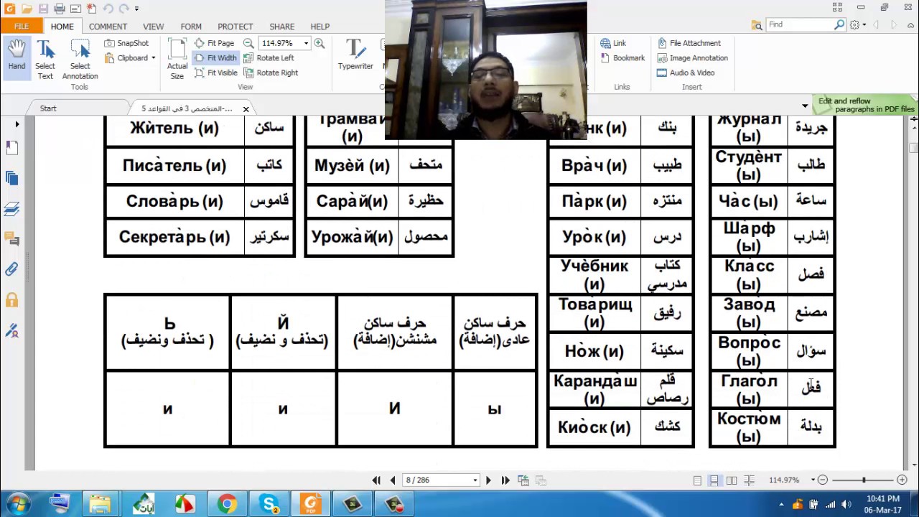Go to the next page
The width and height of the screenshot is (919, 517).
click(488, 480)
